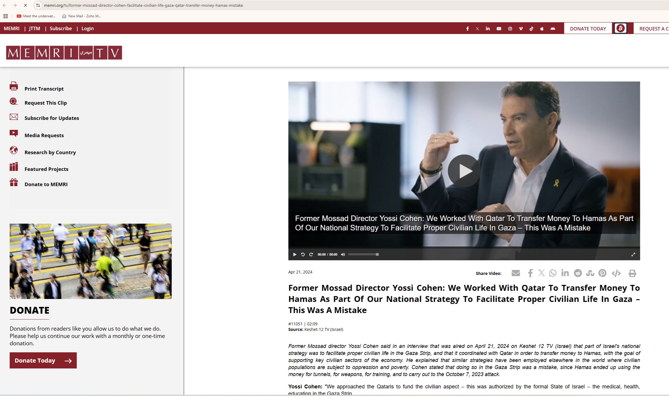Open the JTTM link in the top bar
The width and height of the screenshot is (669, 396).
(x=34, y=28)
